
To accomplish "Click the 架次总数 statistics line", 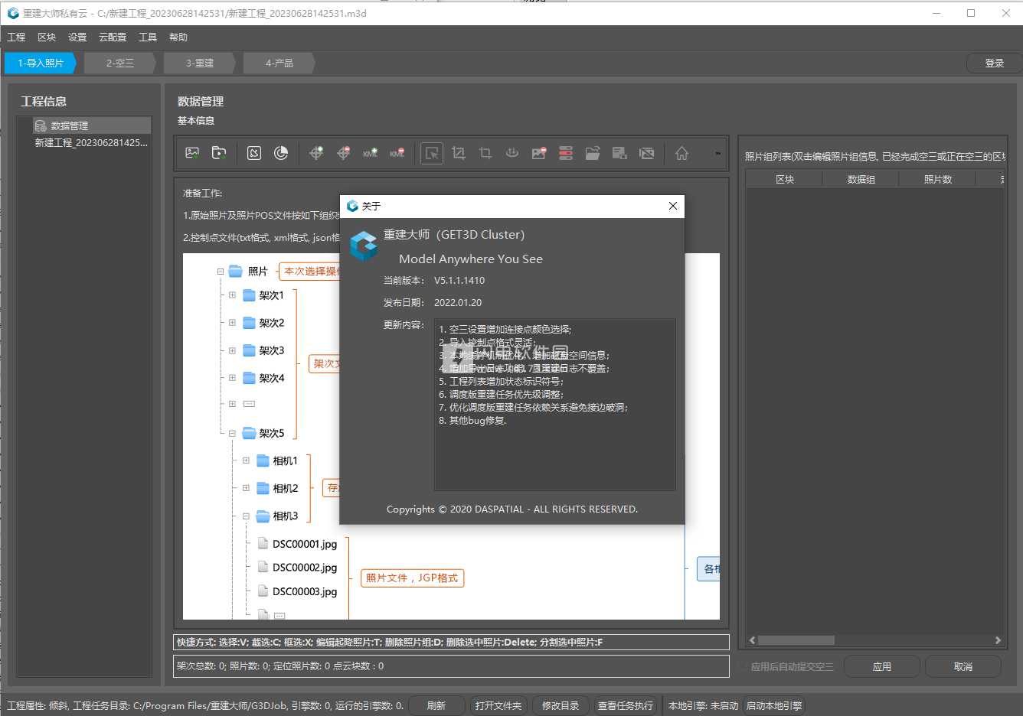I will (451, 666).
